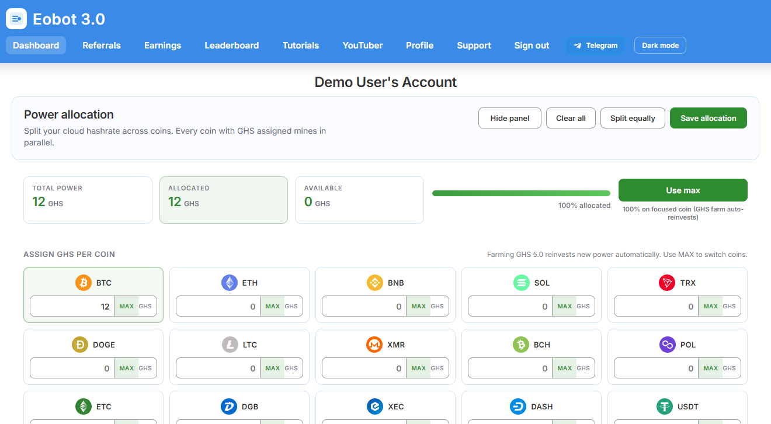
Task: Click MAX on the DOGE card
Action: coord(126,368)
